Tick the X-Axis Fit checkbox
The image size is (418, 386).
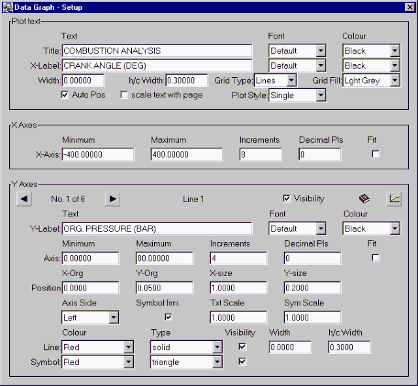[376, 154]
